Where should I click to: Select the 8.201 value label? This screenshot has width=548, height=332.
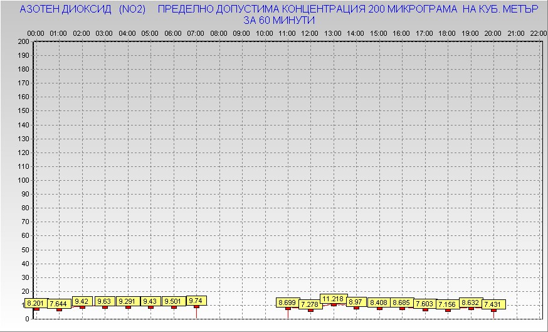[36, 304]
